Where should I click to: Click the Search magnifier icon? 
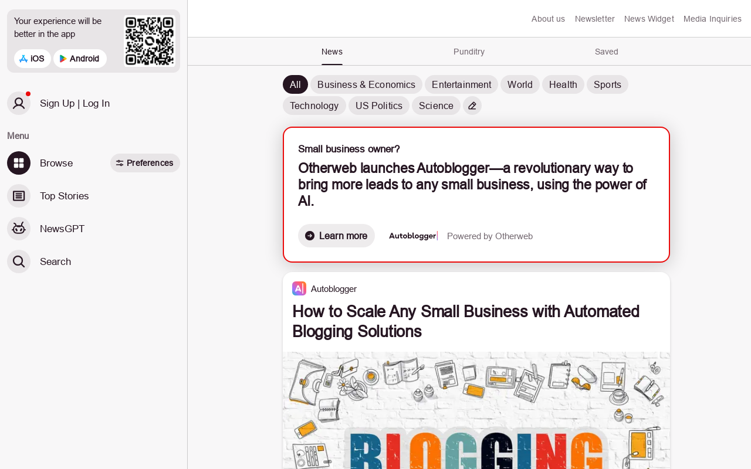click(x=19, y=261)
